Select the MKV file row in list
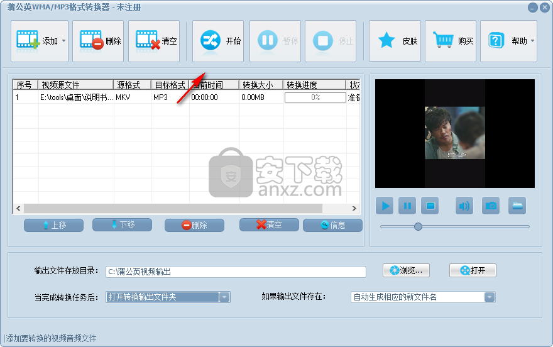The width and height of the screenshot is (553, 347). click(x=126, y=97)
